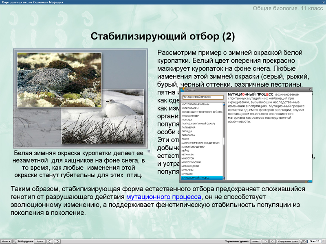Screen dimensions: 326x244
Task: Select ЛИПИДЫ entry in the dictionary
Action: (x=187, y=131)
